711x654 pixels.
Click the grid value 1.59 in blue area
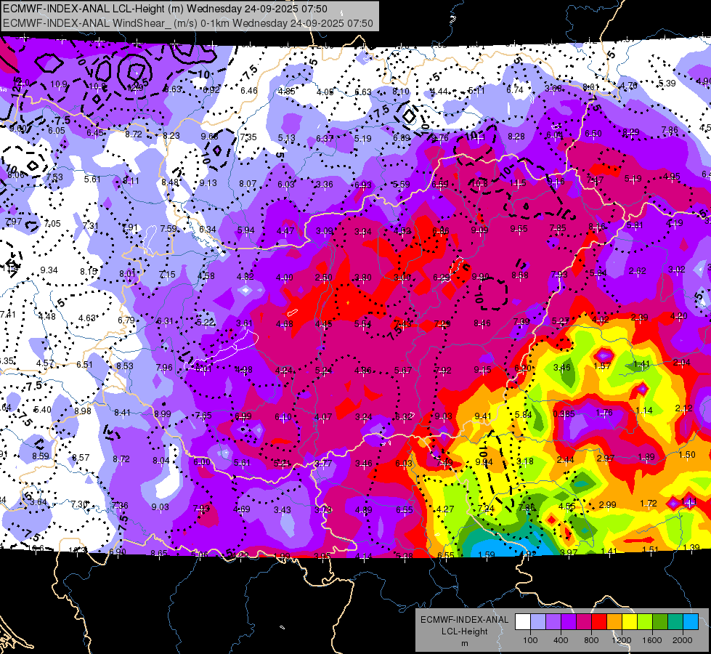[487, 554]
